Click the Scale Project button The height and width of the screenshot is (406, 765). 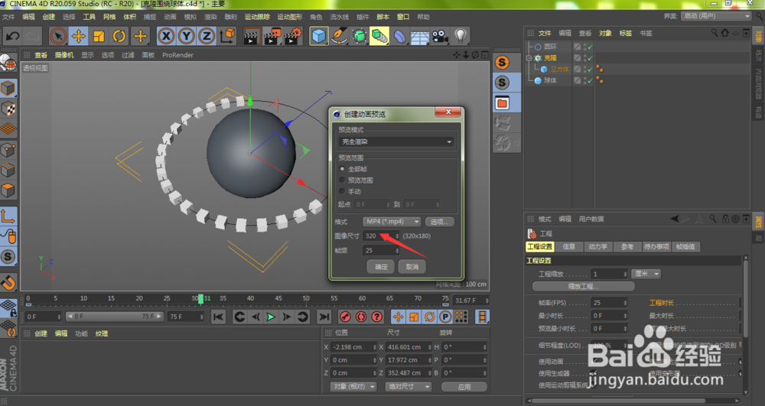coord(584,286)
